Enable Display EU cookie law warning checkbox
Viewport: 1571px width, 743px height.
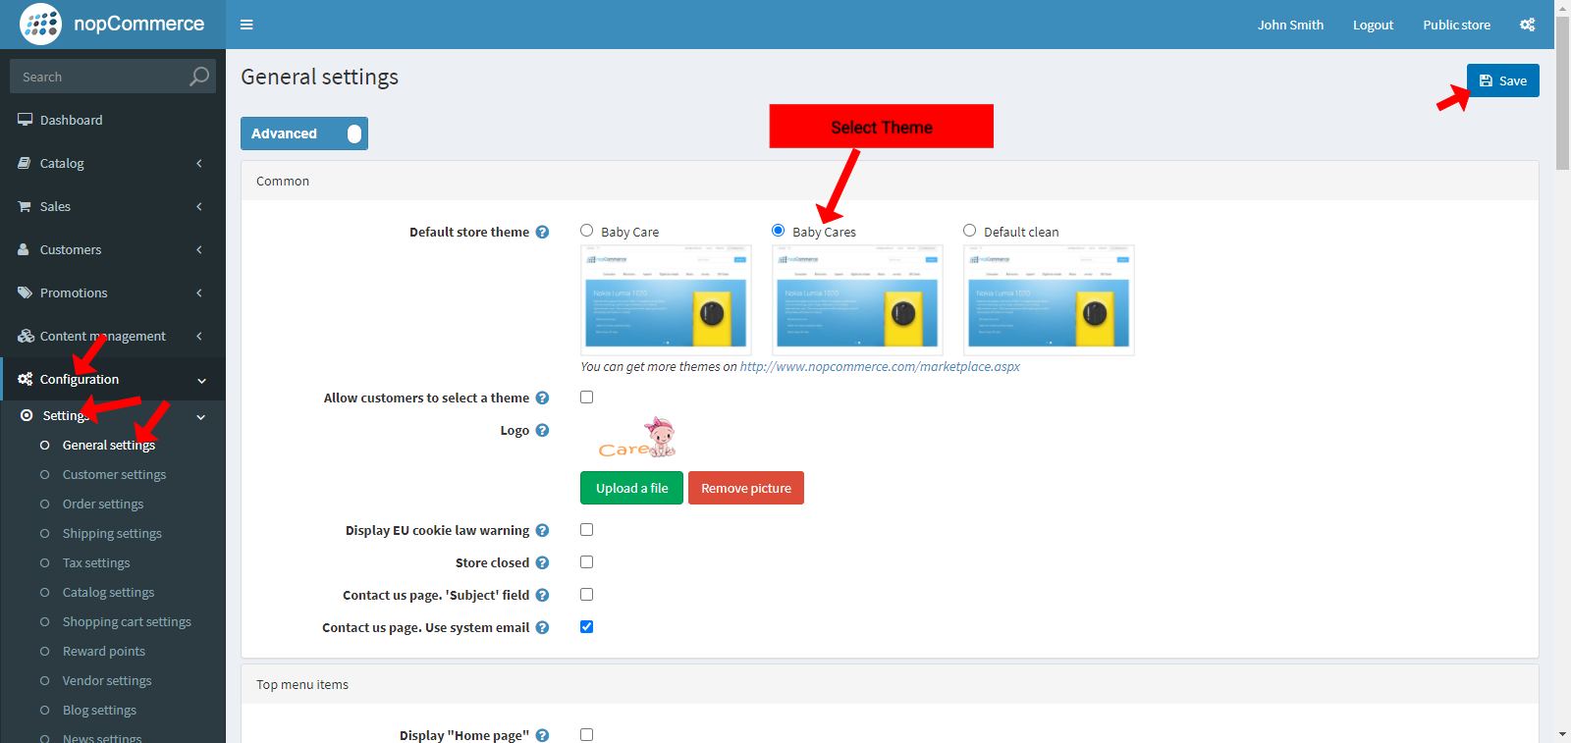(587, 530)
